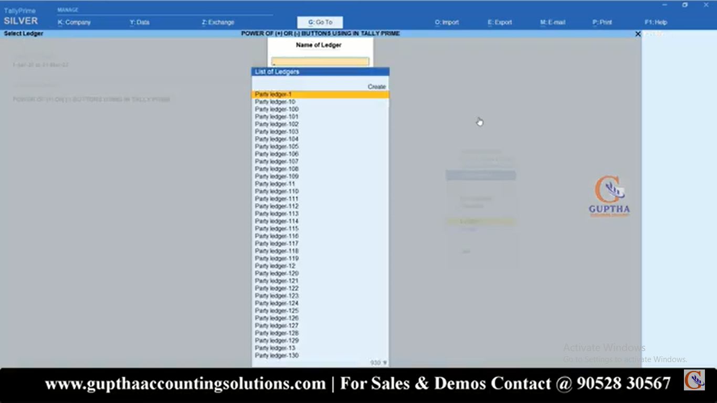717x403 pixels.
Task: Select Party ledger-11
Action: coord(320,184)
